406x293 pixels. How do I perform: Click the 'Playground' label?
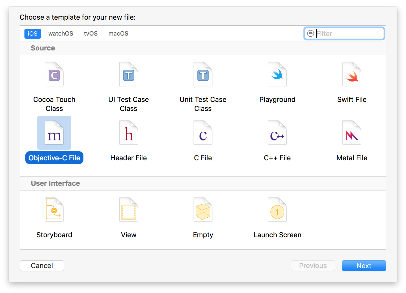(x=277, y=100)
